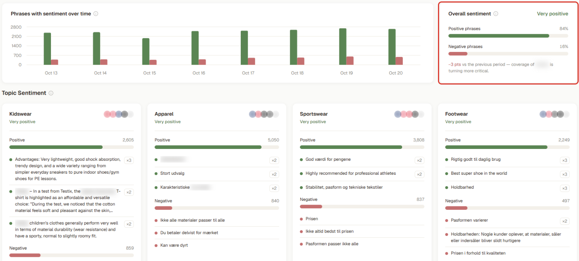Open the Kidswear topic title
This screenshot has width=579, height=261.
point(20,114)
